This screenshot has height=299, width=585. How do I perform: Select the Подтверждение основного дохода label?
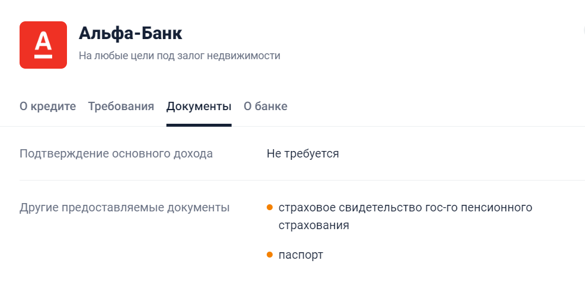tap(116, 154)
